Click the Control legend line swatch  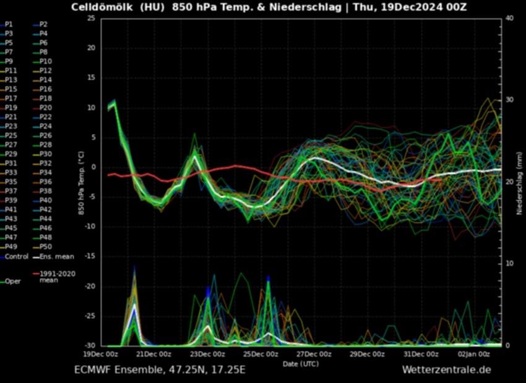(2, 256)
